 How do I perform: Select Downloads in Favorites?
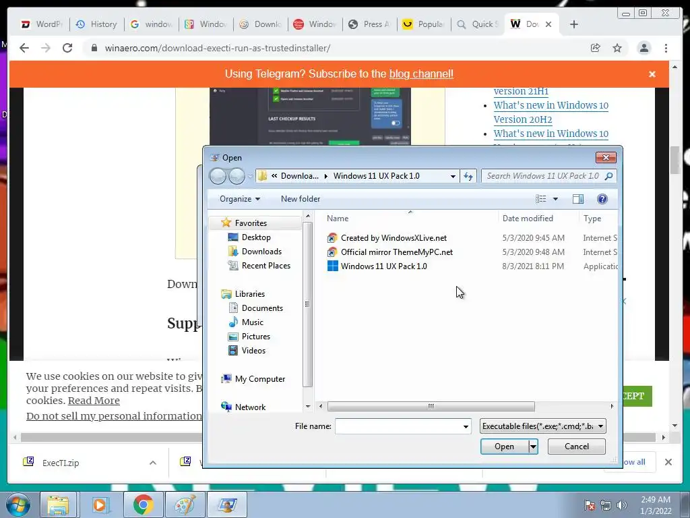coord(261,252)
